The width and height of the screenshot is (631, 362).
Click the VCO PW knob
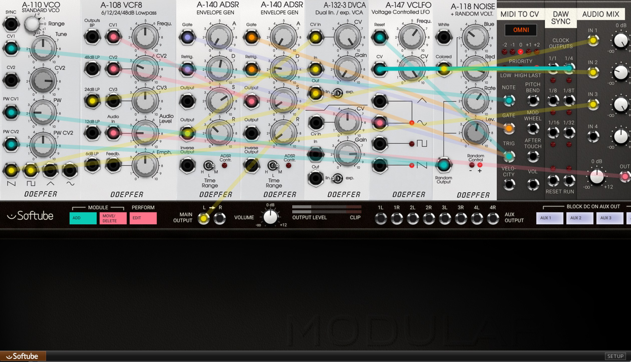click(x=43, y=112)
